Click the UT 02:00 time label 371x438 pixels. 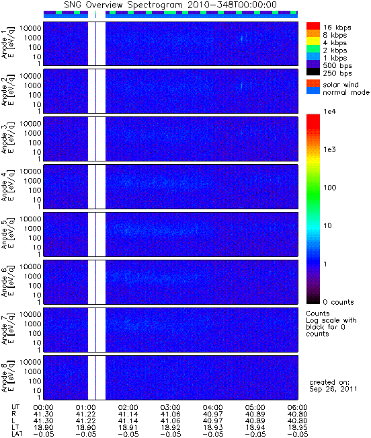click(x=128, y=408)
